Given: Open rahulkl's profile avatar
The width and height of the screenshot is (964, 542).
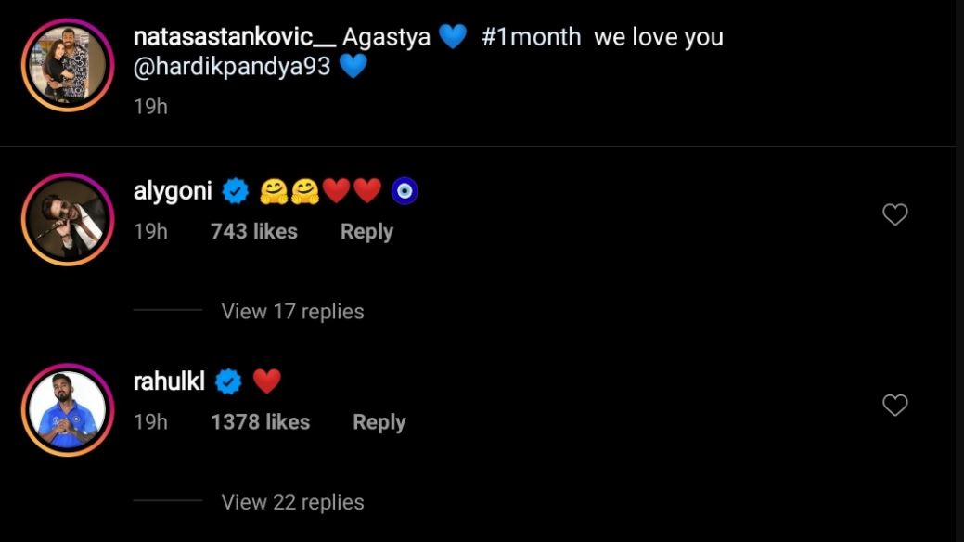Looking at the screenshot, I should click(67, 409).
